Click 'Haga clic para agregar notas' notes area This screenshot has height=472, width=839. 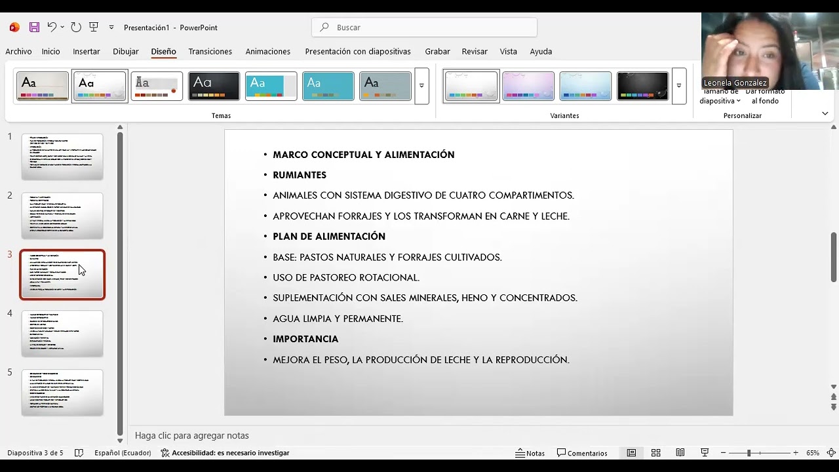click(192, 435)
